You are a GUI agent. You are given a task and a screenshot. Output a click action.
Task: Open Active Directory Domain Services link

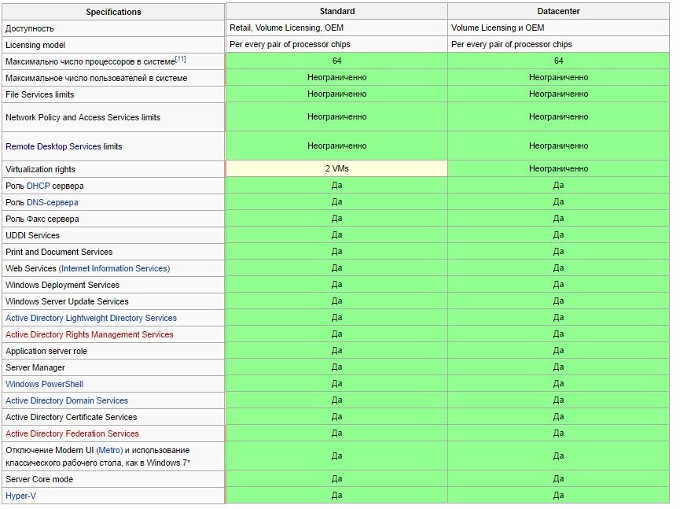(67, 400)
